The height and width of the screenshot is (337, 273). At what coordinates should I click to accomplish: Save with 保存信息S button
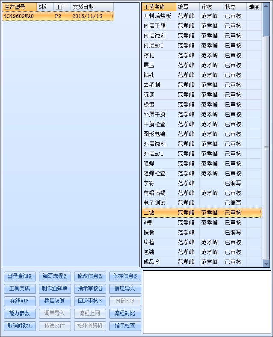(x=125, y=276)
